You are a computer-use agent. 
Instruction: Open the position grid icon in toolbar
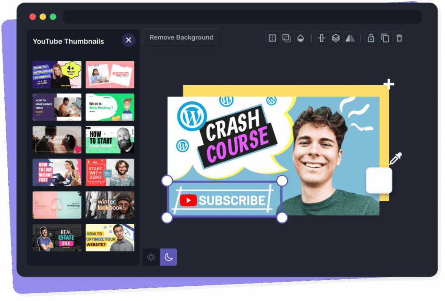click(x=272, y=38)
